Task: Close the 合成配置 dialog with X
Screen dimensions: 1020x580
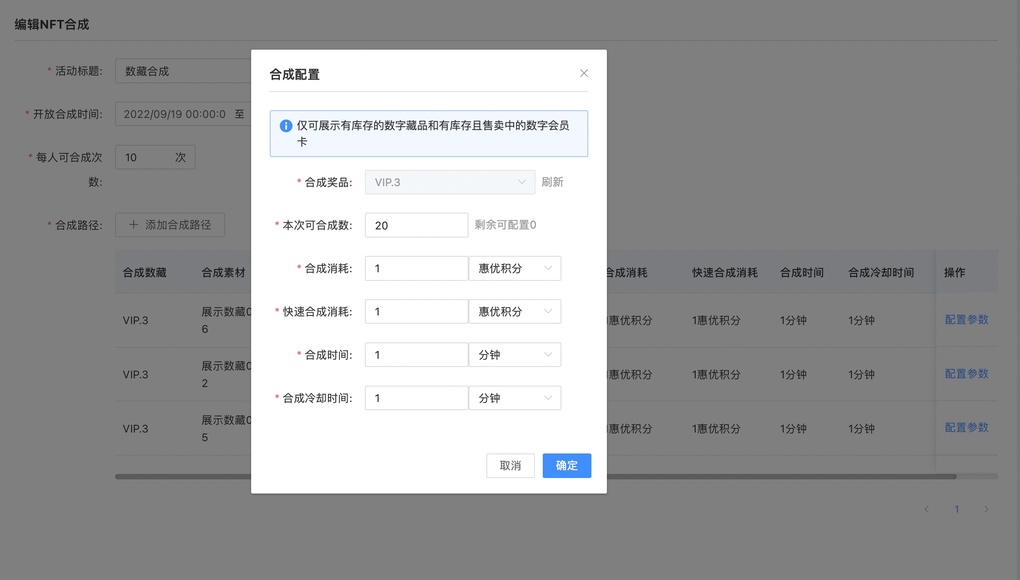Action: point(584,73)
